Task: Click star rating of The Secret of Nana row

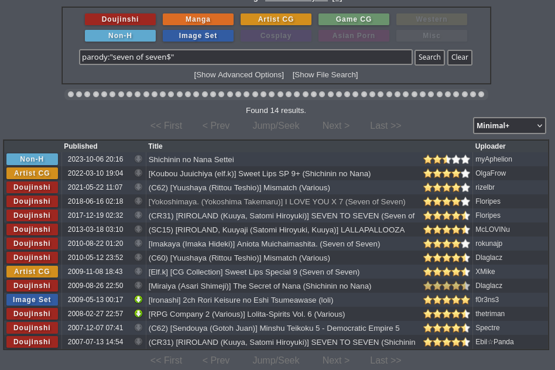Action: pyautogui.click(x=447, y=286)
